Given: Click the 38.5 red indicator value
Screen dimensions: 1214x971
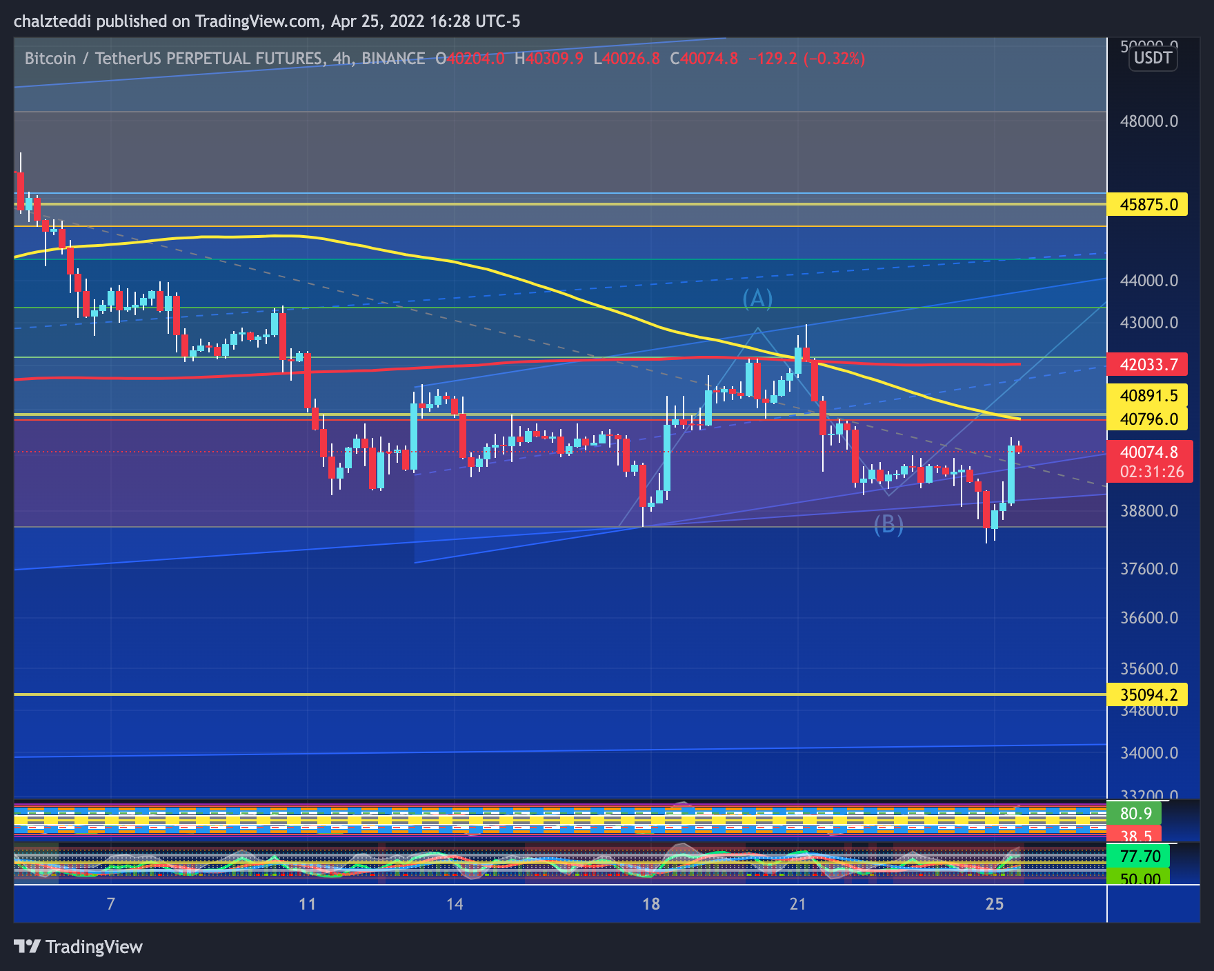Looking at the screenshot, I should (1135, 834).
